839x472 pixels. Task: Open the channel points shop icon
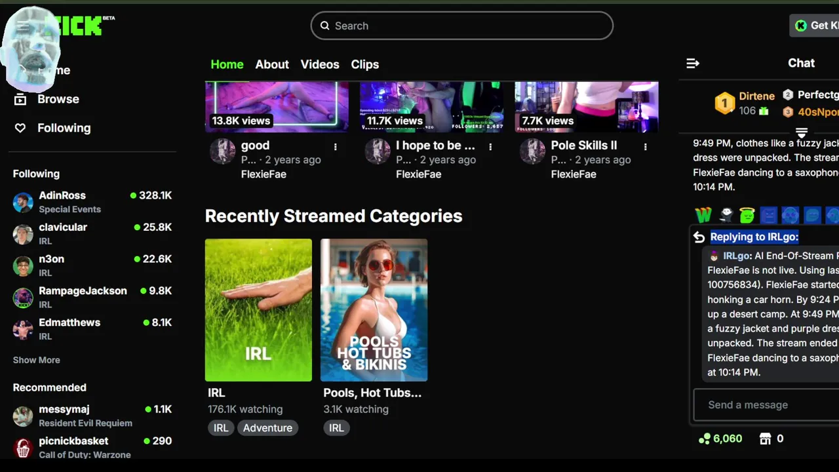point(765,439)
